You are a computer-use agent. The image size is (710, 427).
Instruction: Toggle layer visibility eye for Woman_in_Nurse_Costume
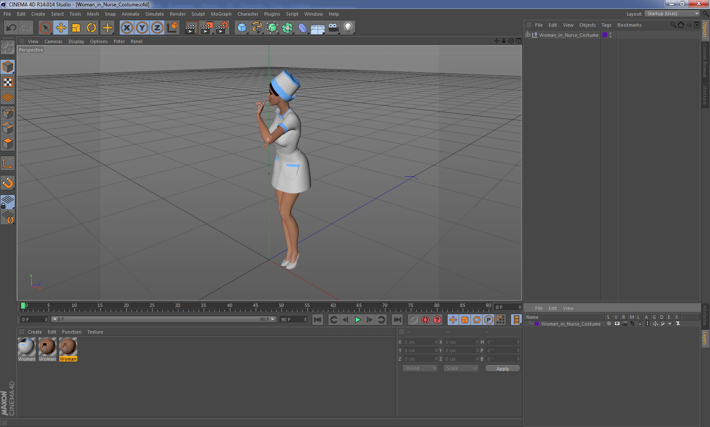click(617, 324)
